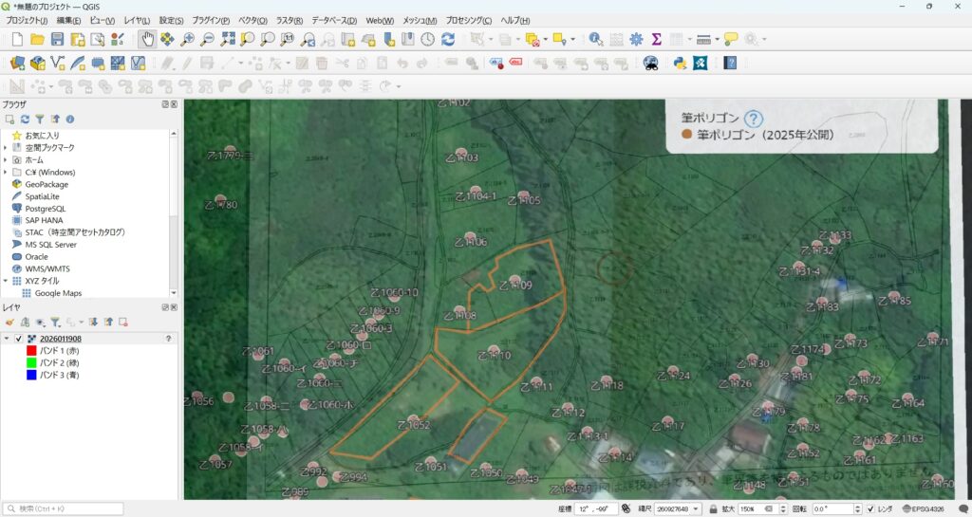972x517 pixels.
Task: Toggle the scale lock icon
Action: (712, 508)
